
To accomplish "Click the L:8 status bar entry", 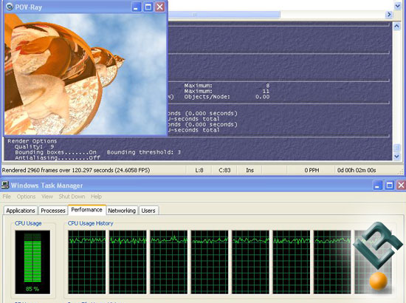I will [199, 170].
